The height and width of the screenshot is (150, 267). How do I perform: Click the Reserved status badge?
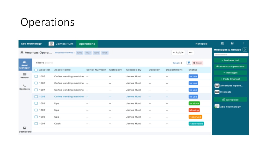[195, 117]
